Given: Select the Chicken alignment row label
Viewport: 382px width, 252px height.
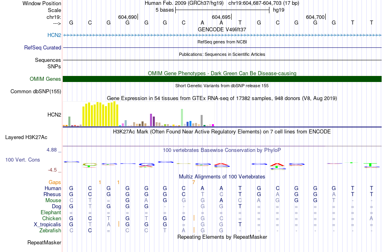Looking at the screenshot, I should pyautogui.click(x=51, y=218).
